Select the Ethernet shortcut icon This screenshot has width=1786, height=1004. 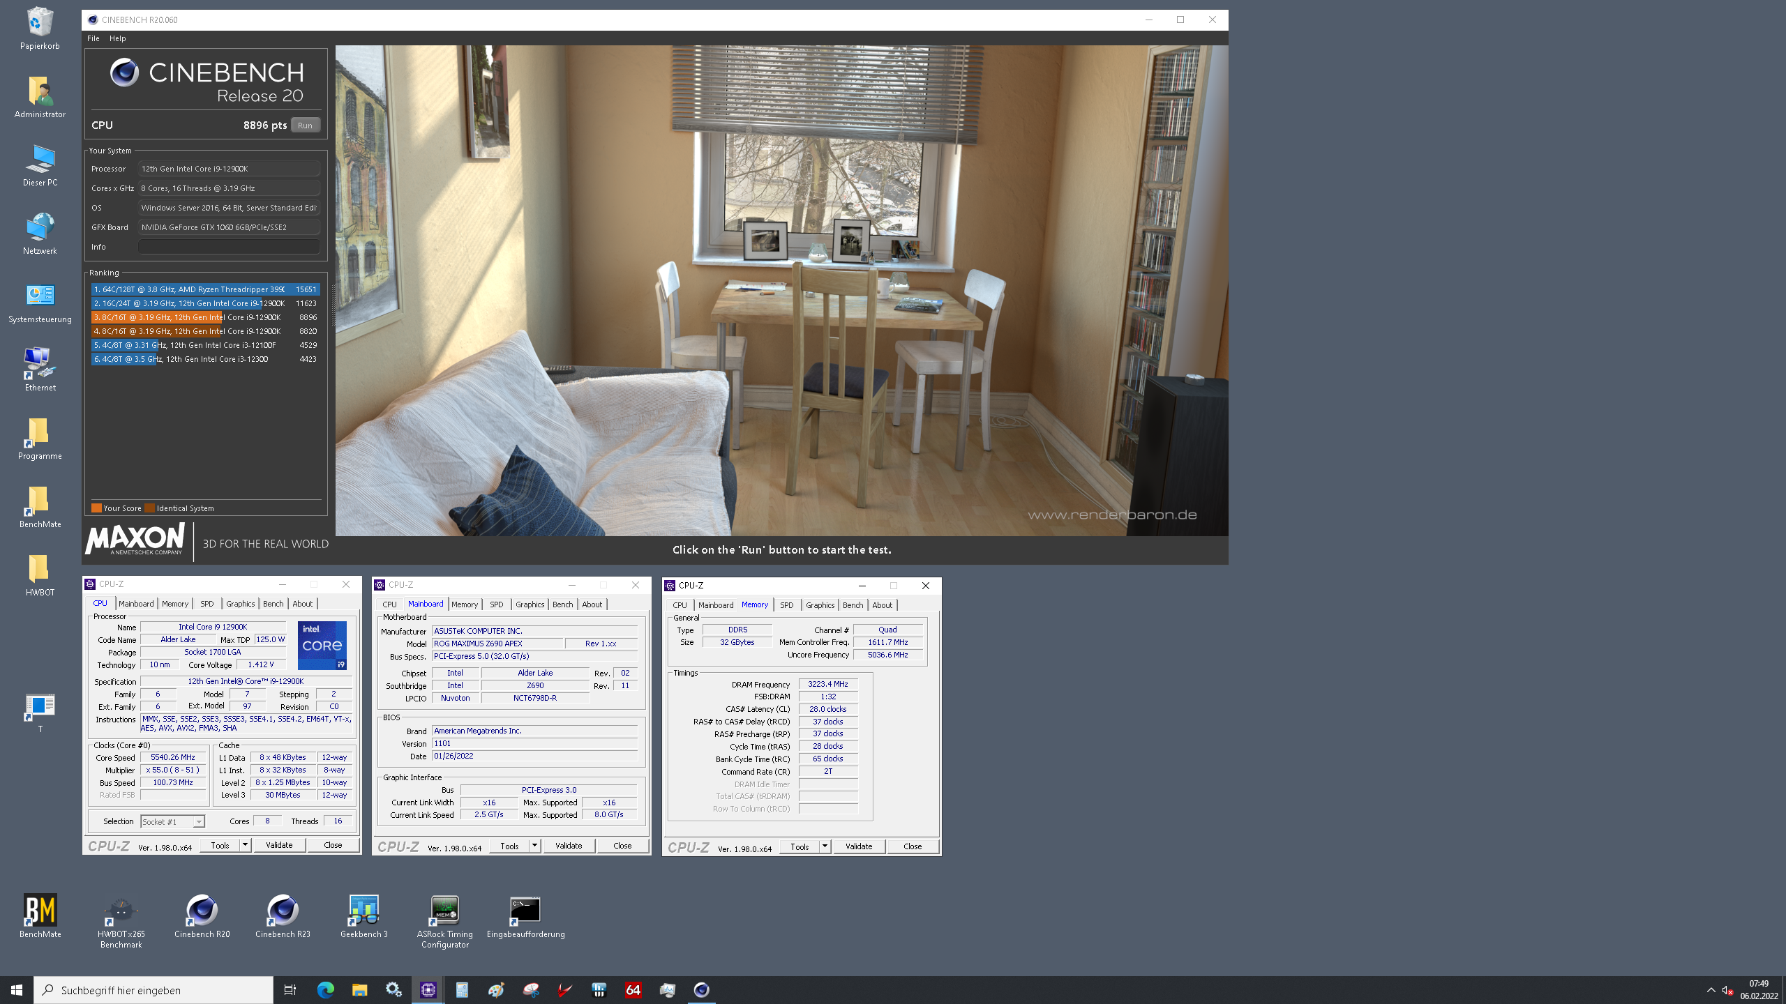pos(40,370)
